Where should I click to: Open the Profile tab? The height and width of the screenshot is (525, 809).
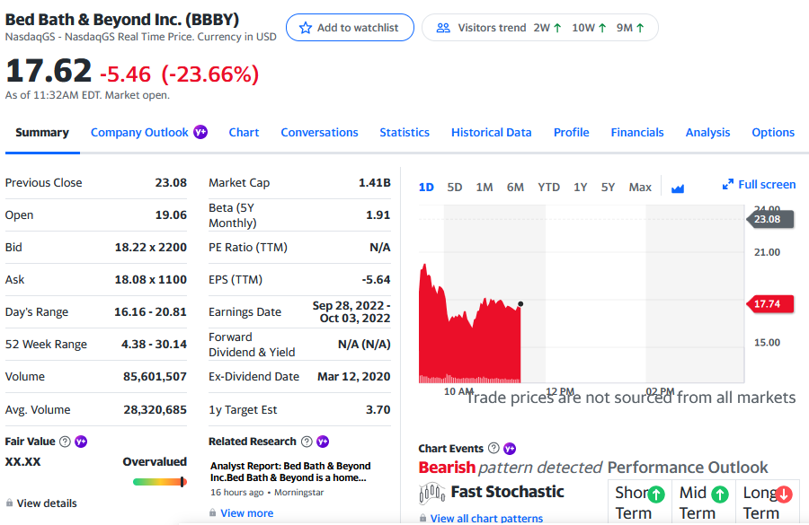click(571, 133)
